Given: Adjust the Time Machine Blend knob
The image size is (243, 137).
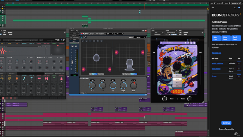Looking at the screenshot, I should point(164,98).
